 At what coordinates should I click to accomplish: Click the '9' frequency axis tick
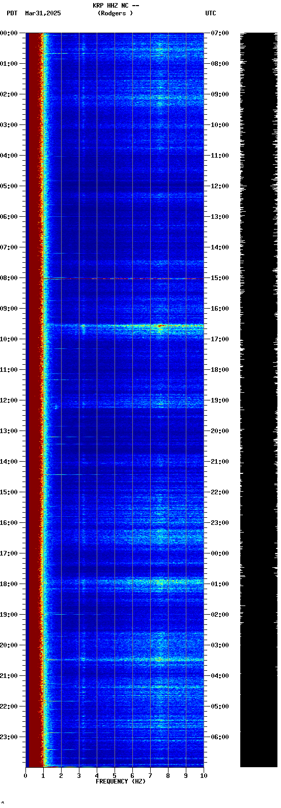(x=186, y=776)
